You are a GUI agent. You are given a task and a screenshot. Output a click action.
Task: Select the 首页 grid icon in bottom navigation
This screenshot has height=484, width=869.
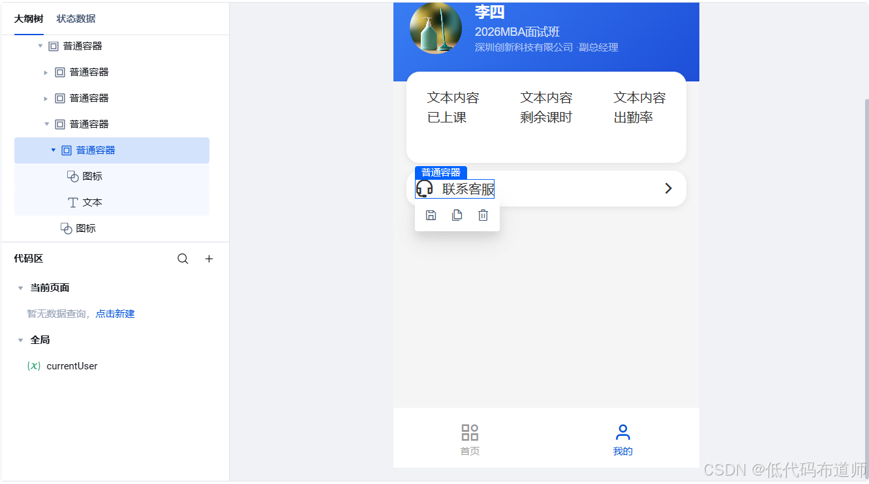tap(469, 432)
